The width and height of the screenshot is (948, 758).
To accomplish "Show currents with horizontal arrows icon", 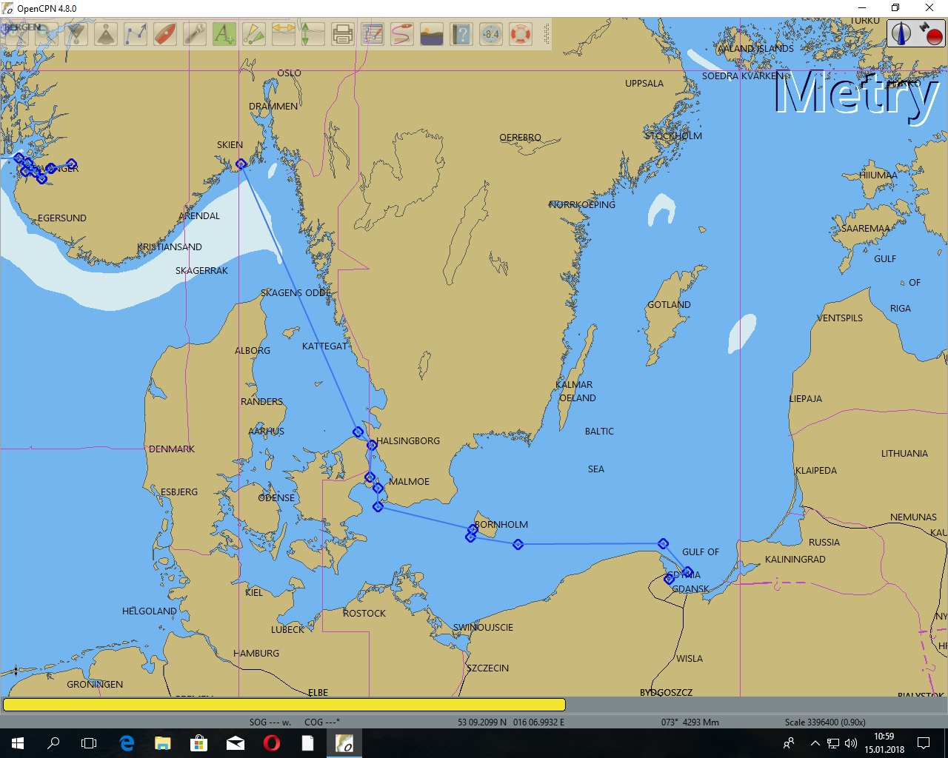I will pyautogui.click(x=284, y=34).
